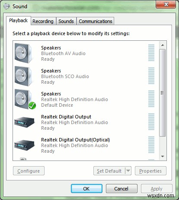The height and width of the screenshot is (200, 179).
Task: Click the Realtek Digital Output(Optical) device icon
Action: [25, 145]
